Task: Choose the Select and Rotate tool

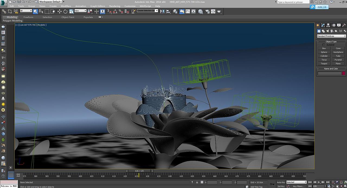Action: click(x=65, y=11)
